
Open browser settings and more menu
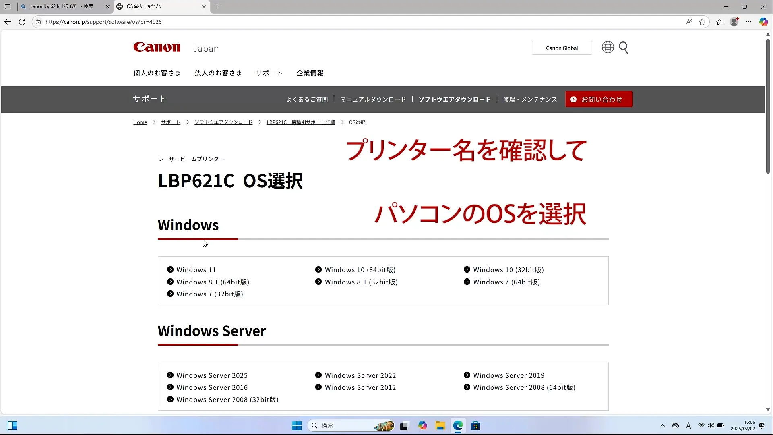click(x=748, y=22)
